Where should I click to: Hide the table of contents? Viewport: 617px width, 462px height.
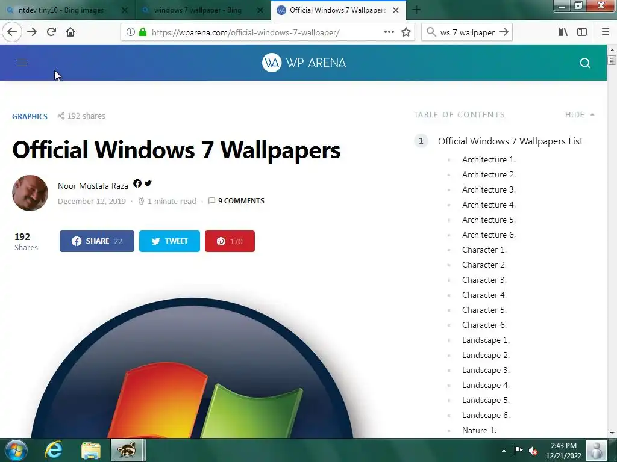click(580, 115)
